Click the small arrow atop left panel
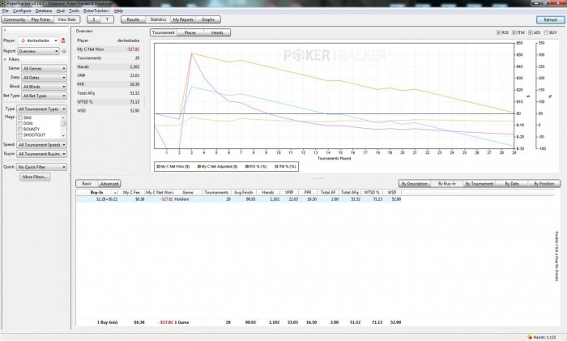Viewport: 567px width, 341px height. tap(5, 30)
